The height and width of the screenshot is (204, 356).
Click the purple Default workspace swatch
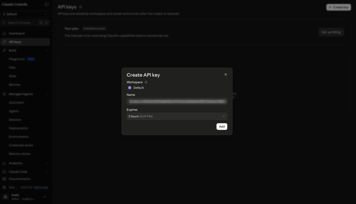[x=130, y=88]
